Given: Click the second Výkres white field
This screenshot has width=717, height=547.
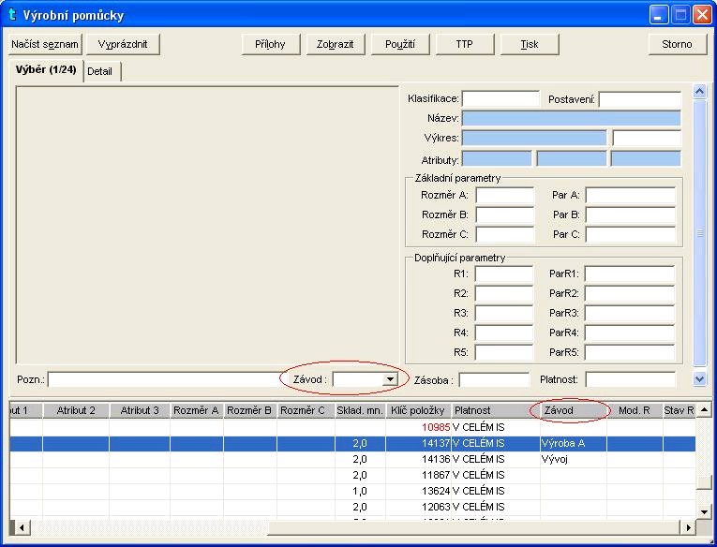Looking at the screenshot, I should (647, 138).
